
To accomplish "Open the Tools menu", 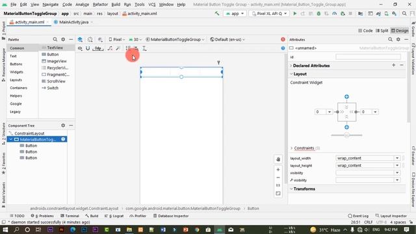I will coord(139,5).
